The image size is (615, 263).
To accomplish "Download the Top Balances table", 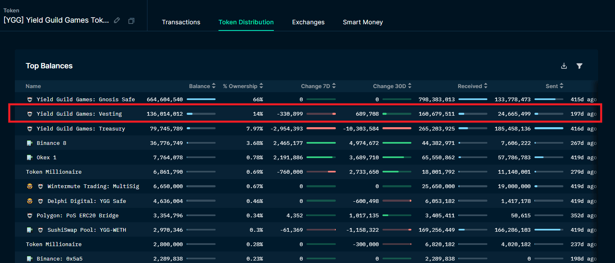I will click(x=564, y=66).
